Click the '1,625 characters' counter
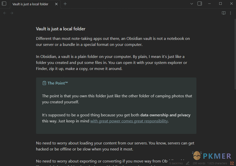The image size is (236, 166). pyautogui.click(x=217, y=163)
